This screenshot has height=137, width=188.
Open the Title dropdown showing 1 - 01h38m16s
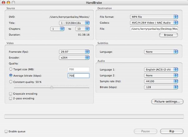click(74, 23)
